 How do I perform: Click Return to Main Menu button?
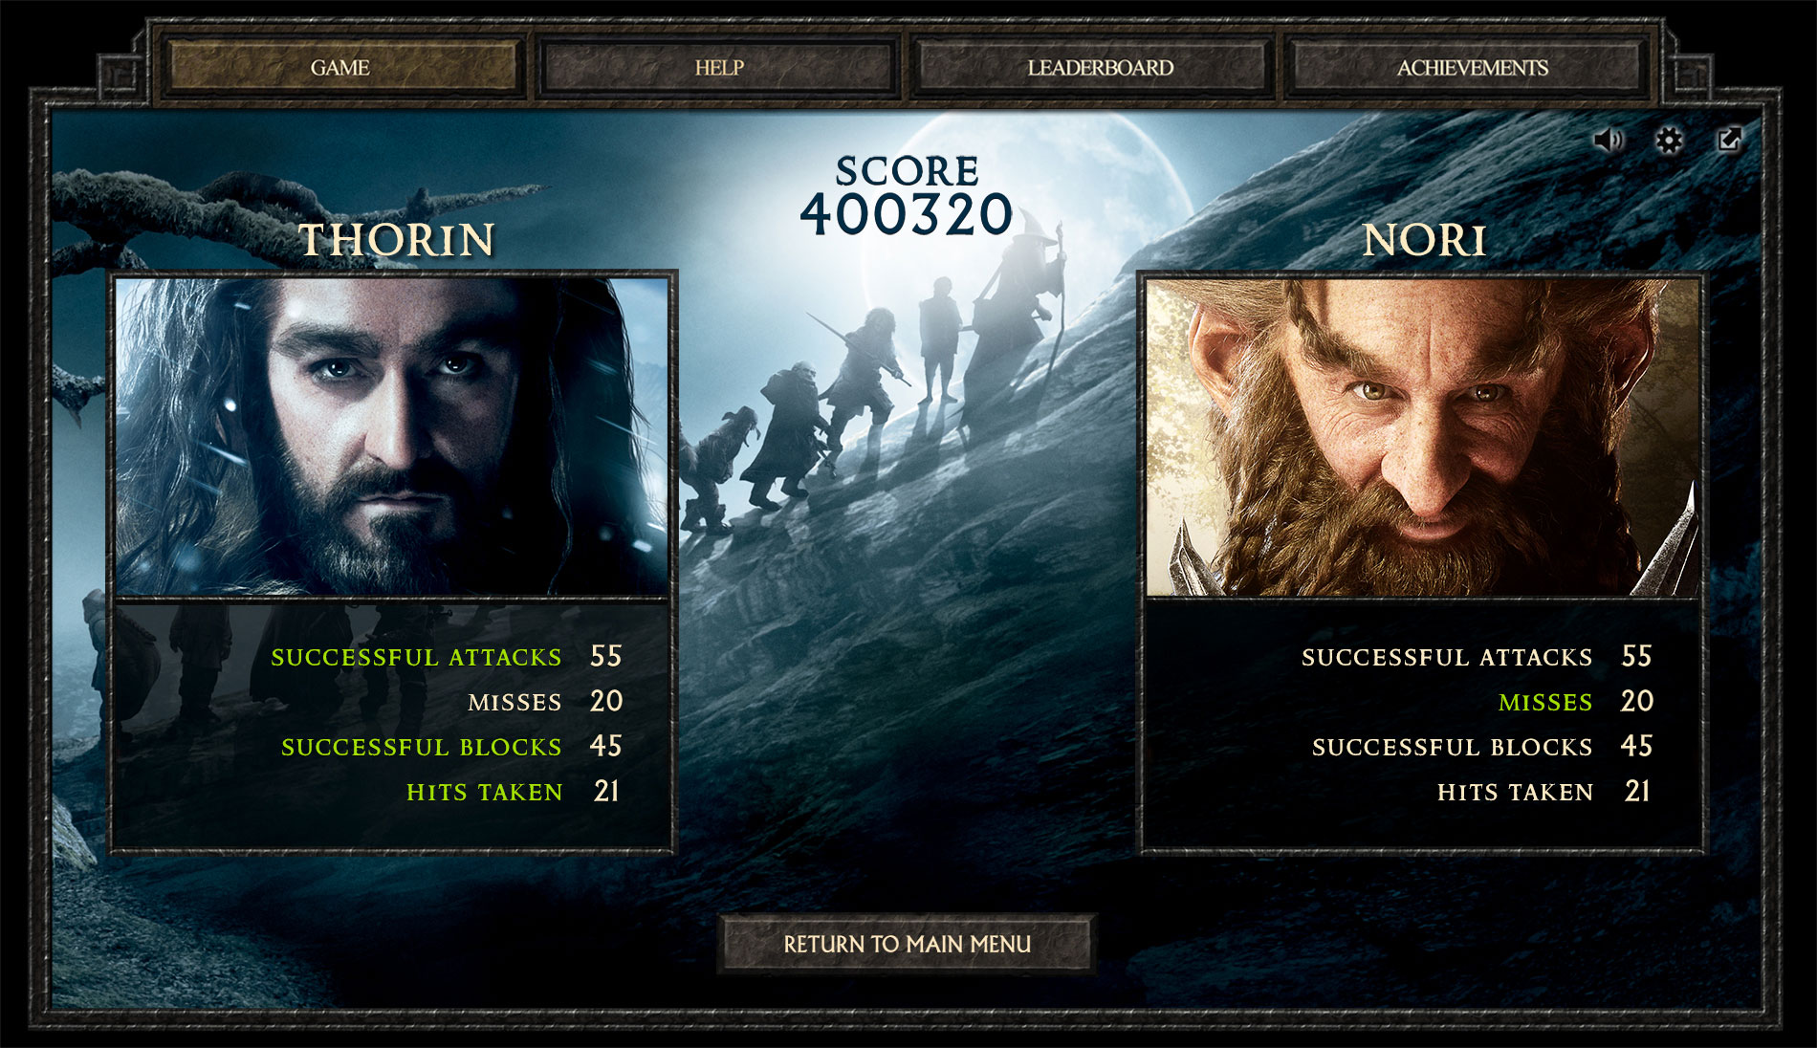click(907, 944)
